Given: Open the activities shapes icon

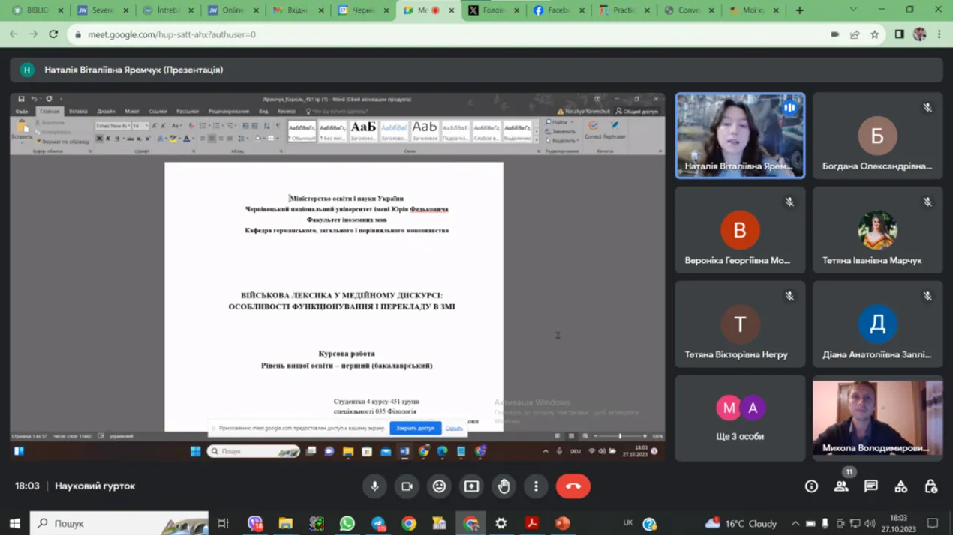Looking at the screenshot, I should 900,486.
